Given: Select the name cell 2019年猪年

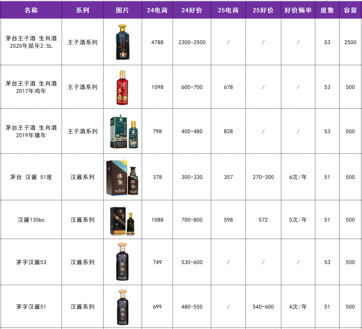Looking at the screenshot, I should (31, 132).
